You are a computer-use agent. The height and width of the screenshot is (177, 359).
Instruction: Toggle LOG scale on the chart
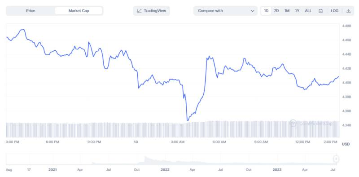pos(334,11)
